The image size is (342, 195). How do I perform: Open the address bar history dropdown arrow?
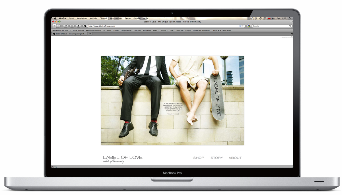(x=243, y=26)
